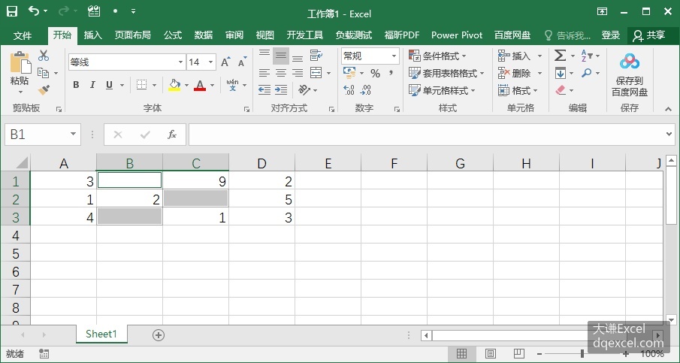The width and height of the screenshot is (680, 363).
Task: Open the 套用表格格式 dropdown
Action: (x=446, y=73)
